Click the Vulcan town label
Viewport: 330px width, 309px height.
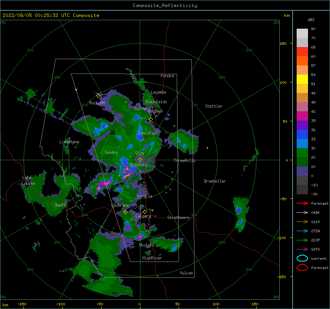(186, 273)
